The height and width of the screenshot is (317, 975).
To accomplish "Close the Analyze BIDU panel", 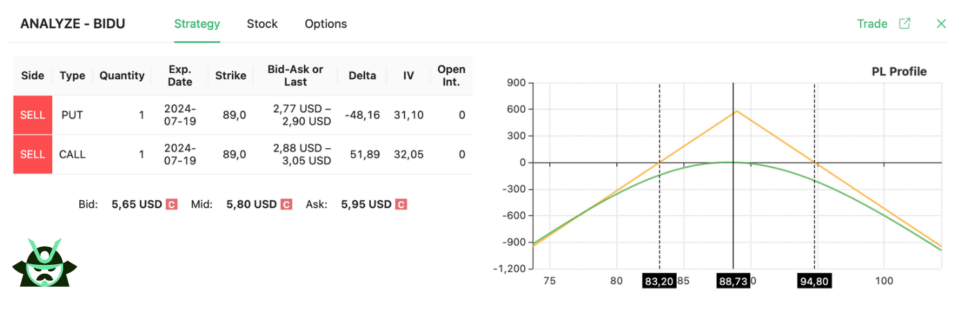I will 941,24.
